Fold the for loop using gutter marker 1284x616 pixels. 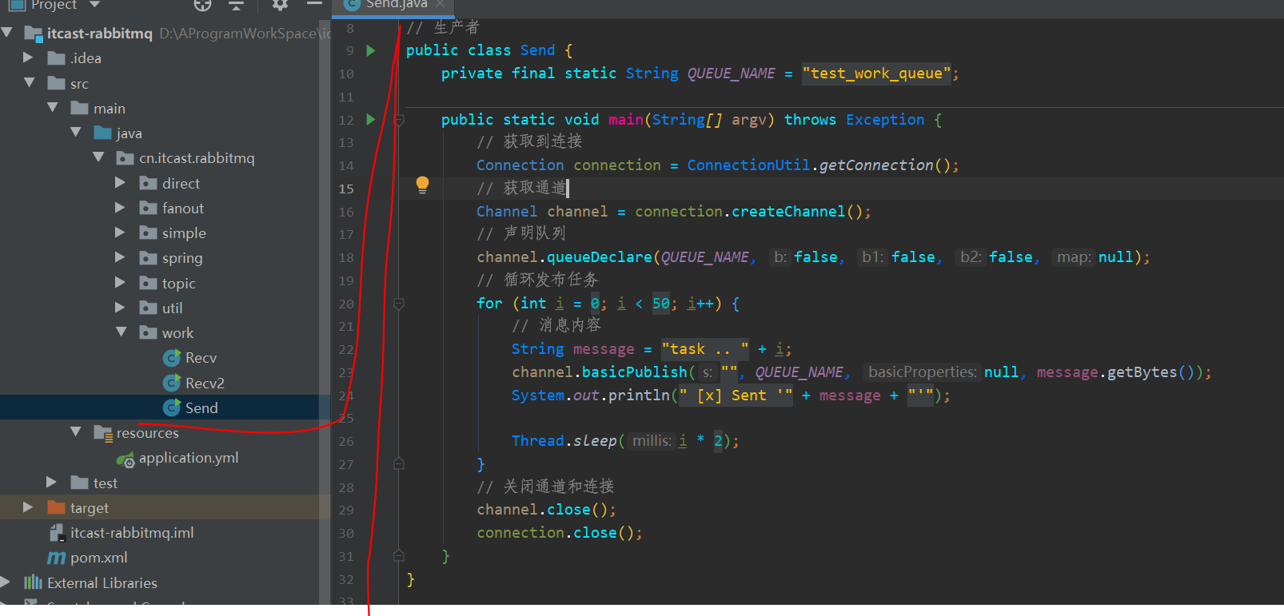[399, 304]
